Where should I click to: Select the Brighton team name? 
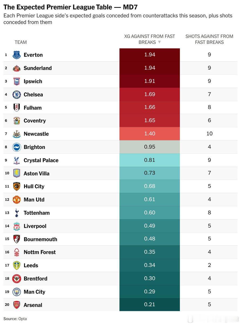pos(34,147)
